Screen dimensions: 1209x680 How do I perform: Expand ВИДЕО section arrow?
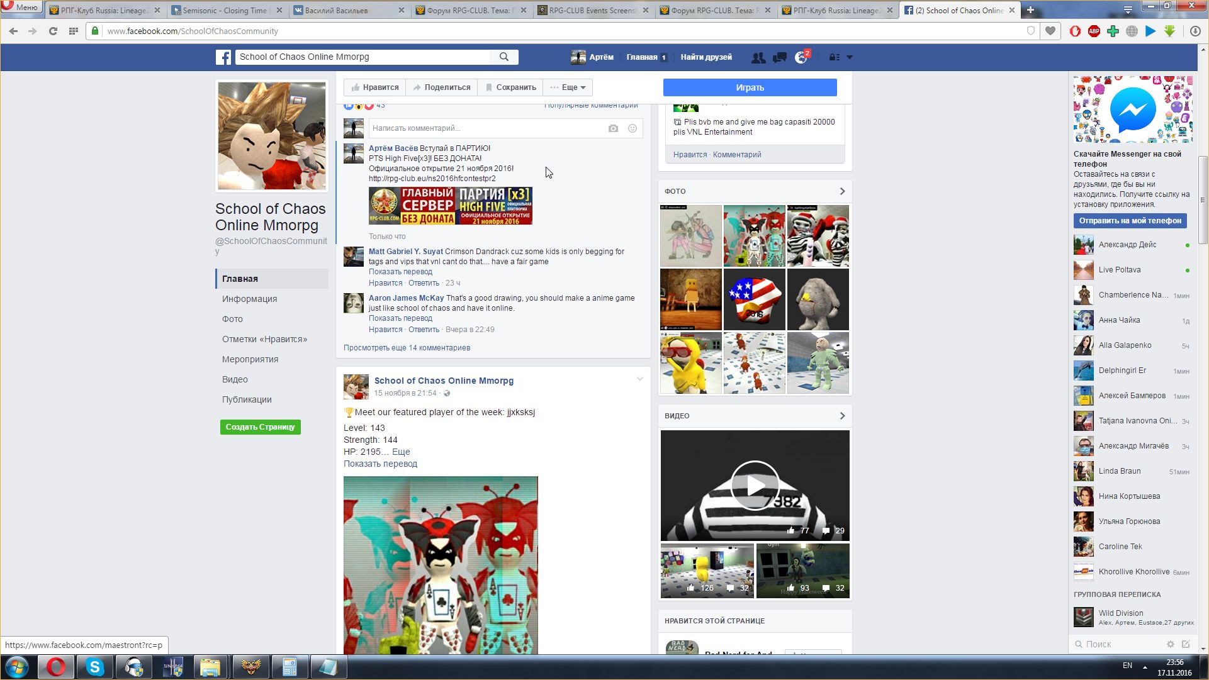pyautogui.click(x=842, y=416)
